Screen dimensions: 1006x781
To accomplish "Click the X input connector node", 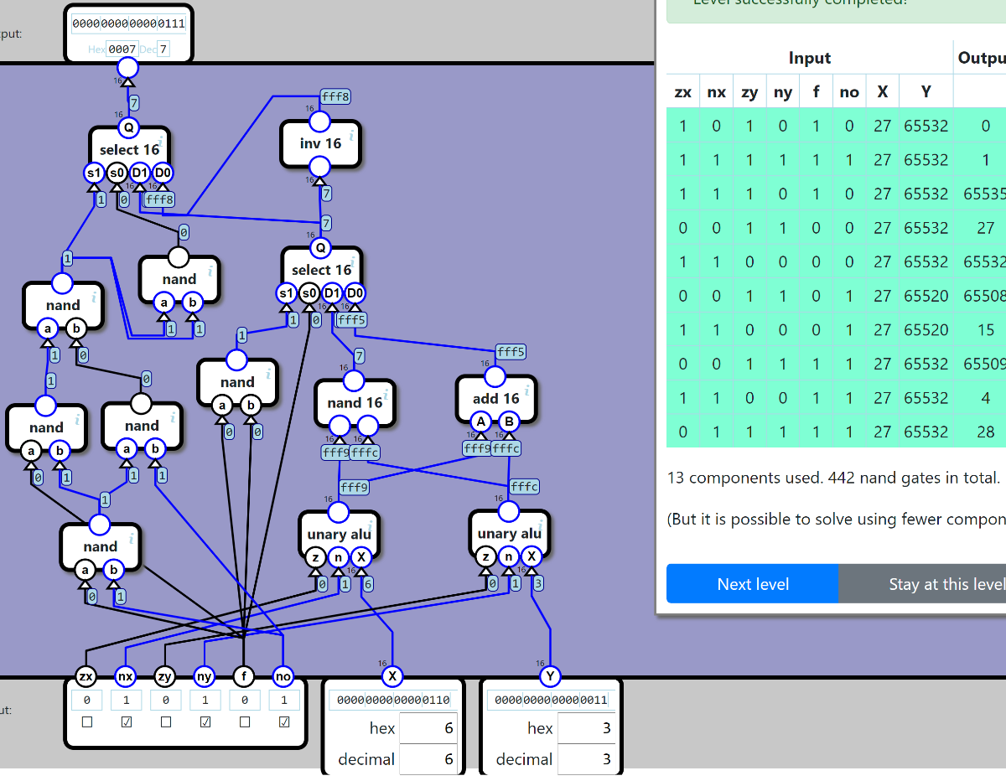I will tap(392, 676).
